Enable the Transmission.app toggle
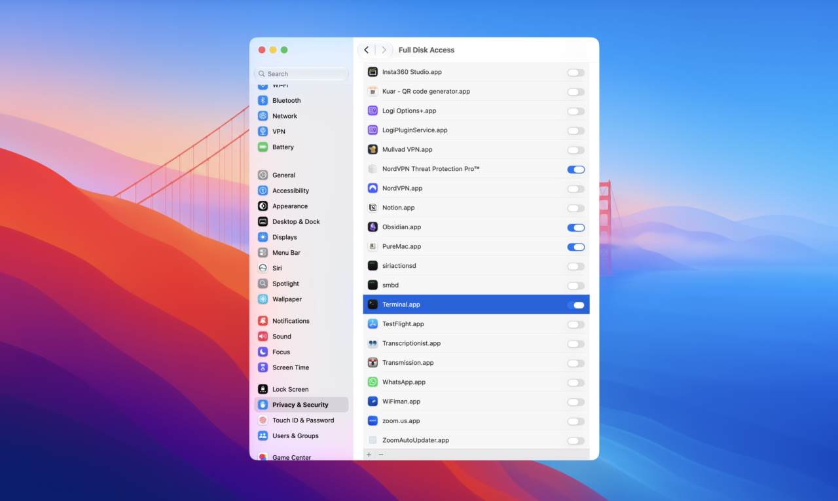This screenshot has width=838, height=501. click(576, 363)
